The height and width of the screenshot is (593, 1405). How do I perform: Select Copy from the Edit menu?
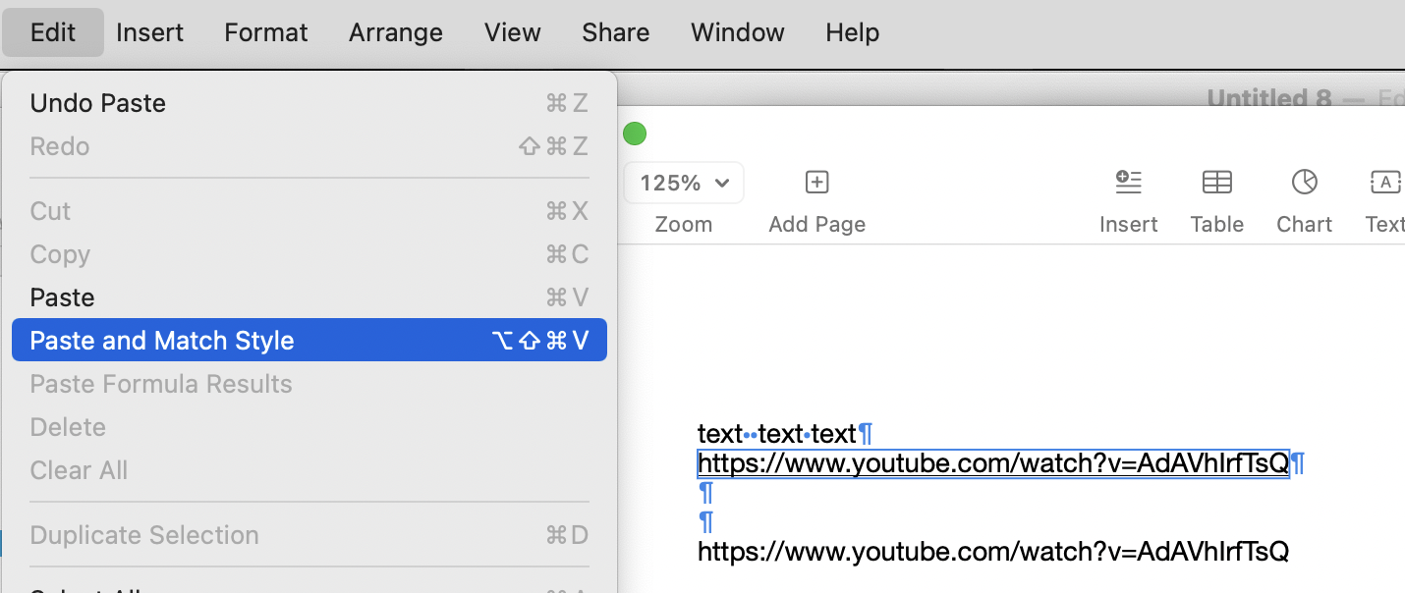click(x=59, y=254)
